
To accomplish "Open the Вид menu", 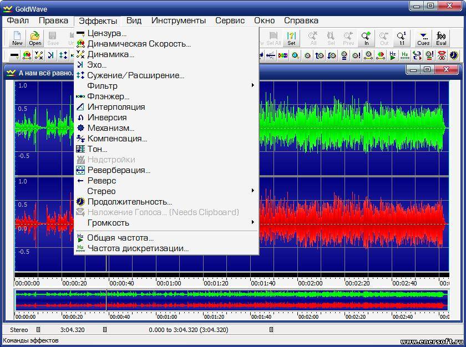I will (x=134, y=21).
